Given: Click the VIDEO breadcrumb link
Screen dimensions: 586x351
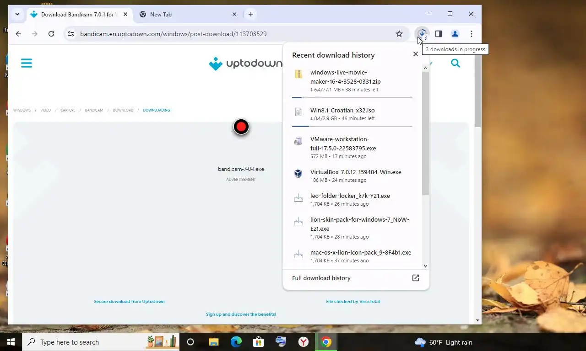Looking at the screenshot, I should point(46,110).
